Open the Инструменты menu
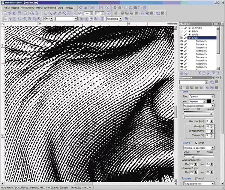The image size is (225, 190). pyautogui.click(x=27, y=8)
